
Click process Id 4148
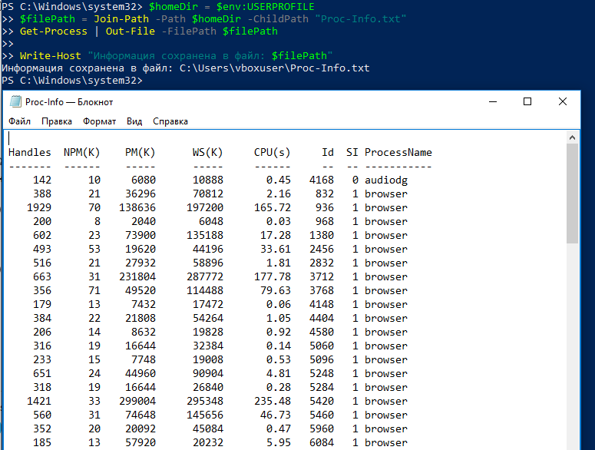point(322,304)
